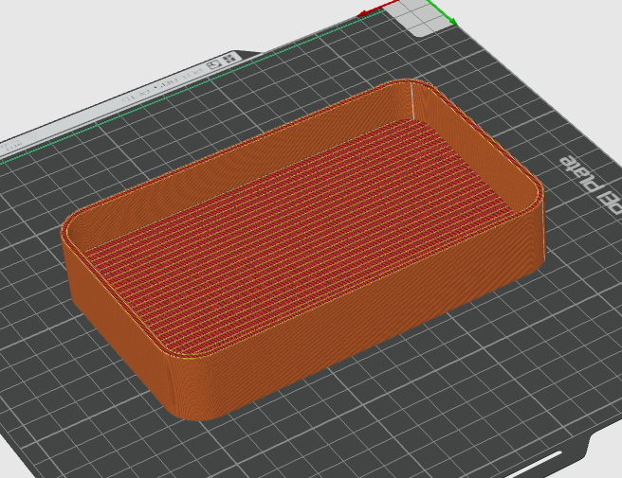Click the grid-pattern icon on plate label strip
The height and width of the screenshot is (478, 622).
229,59
